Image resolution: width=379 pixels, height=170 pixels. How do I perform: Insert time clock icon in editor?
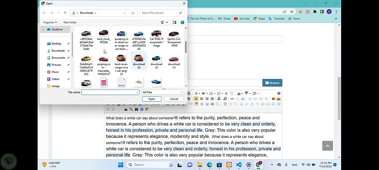(x=202, y=104)
